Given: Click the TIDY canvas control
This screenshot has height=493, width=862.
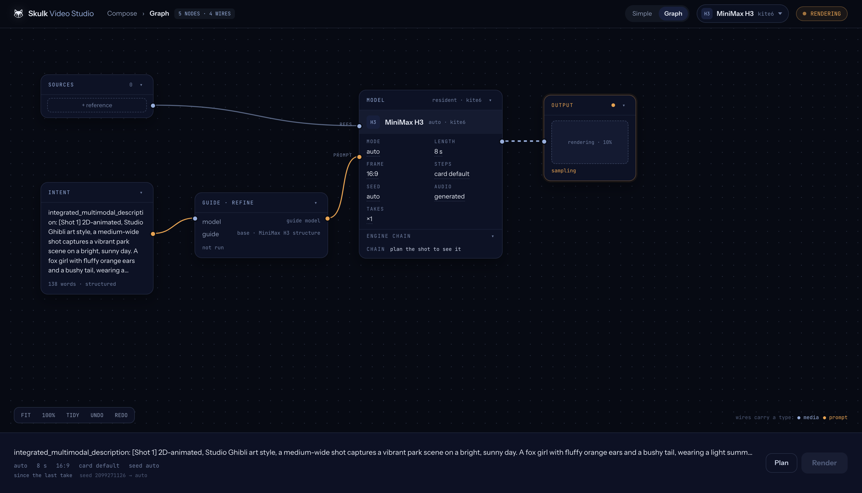Looking at the screenshot, I should (72, 415).
